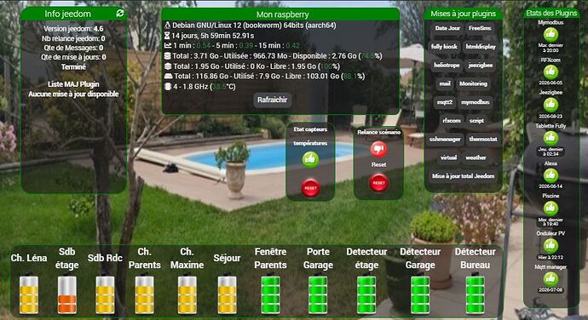Click the Sdb étage orange battery icon
This screenshot has width=588, height=320.
pos(67,294)
